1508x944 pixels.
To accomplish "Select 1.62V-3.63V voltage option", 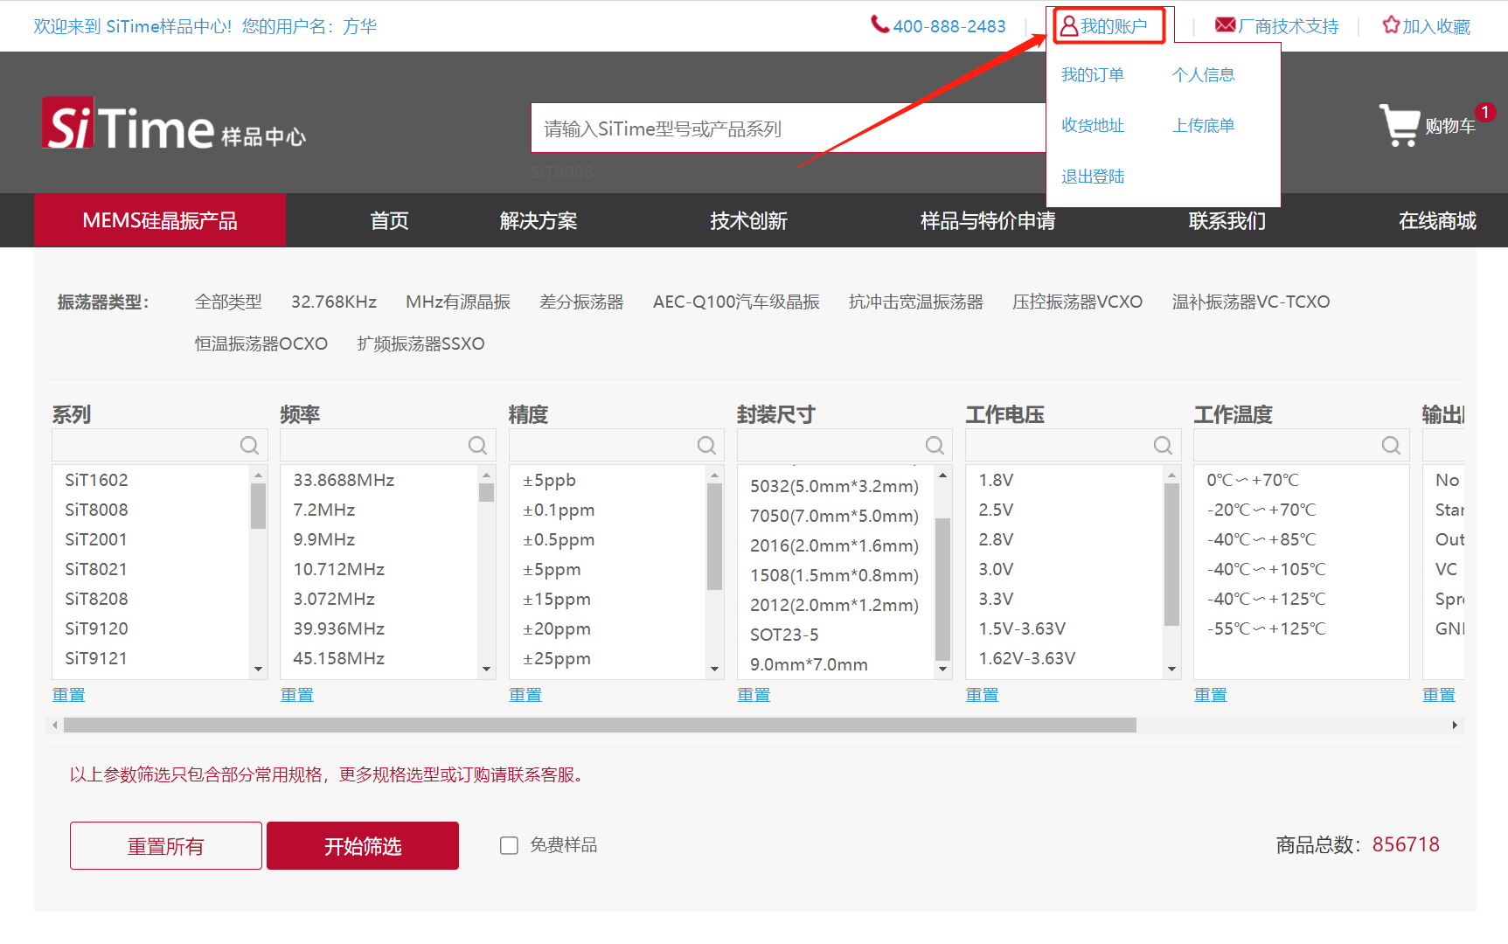I will pos(1027,658).
